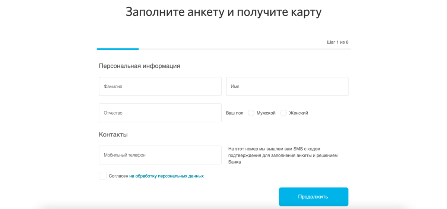This screenshot has width=447, height=209.
Task: Click the Шаг 1 из 6 text
Action: 337,42
